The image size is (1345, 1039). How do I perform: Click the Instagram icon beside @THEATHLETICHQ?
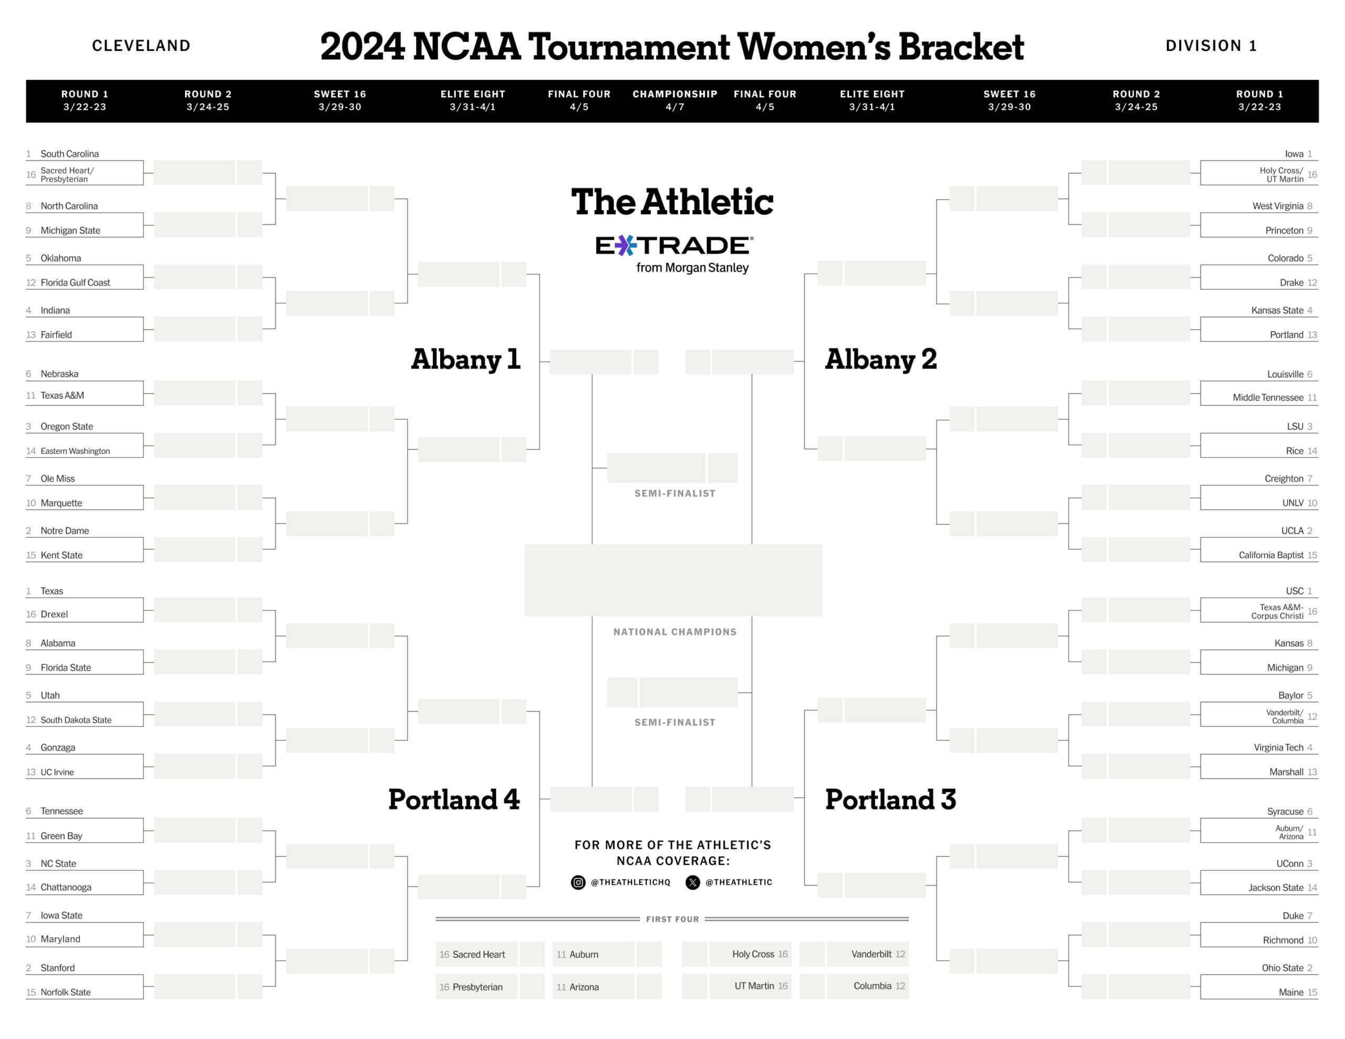577,882
